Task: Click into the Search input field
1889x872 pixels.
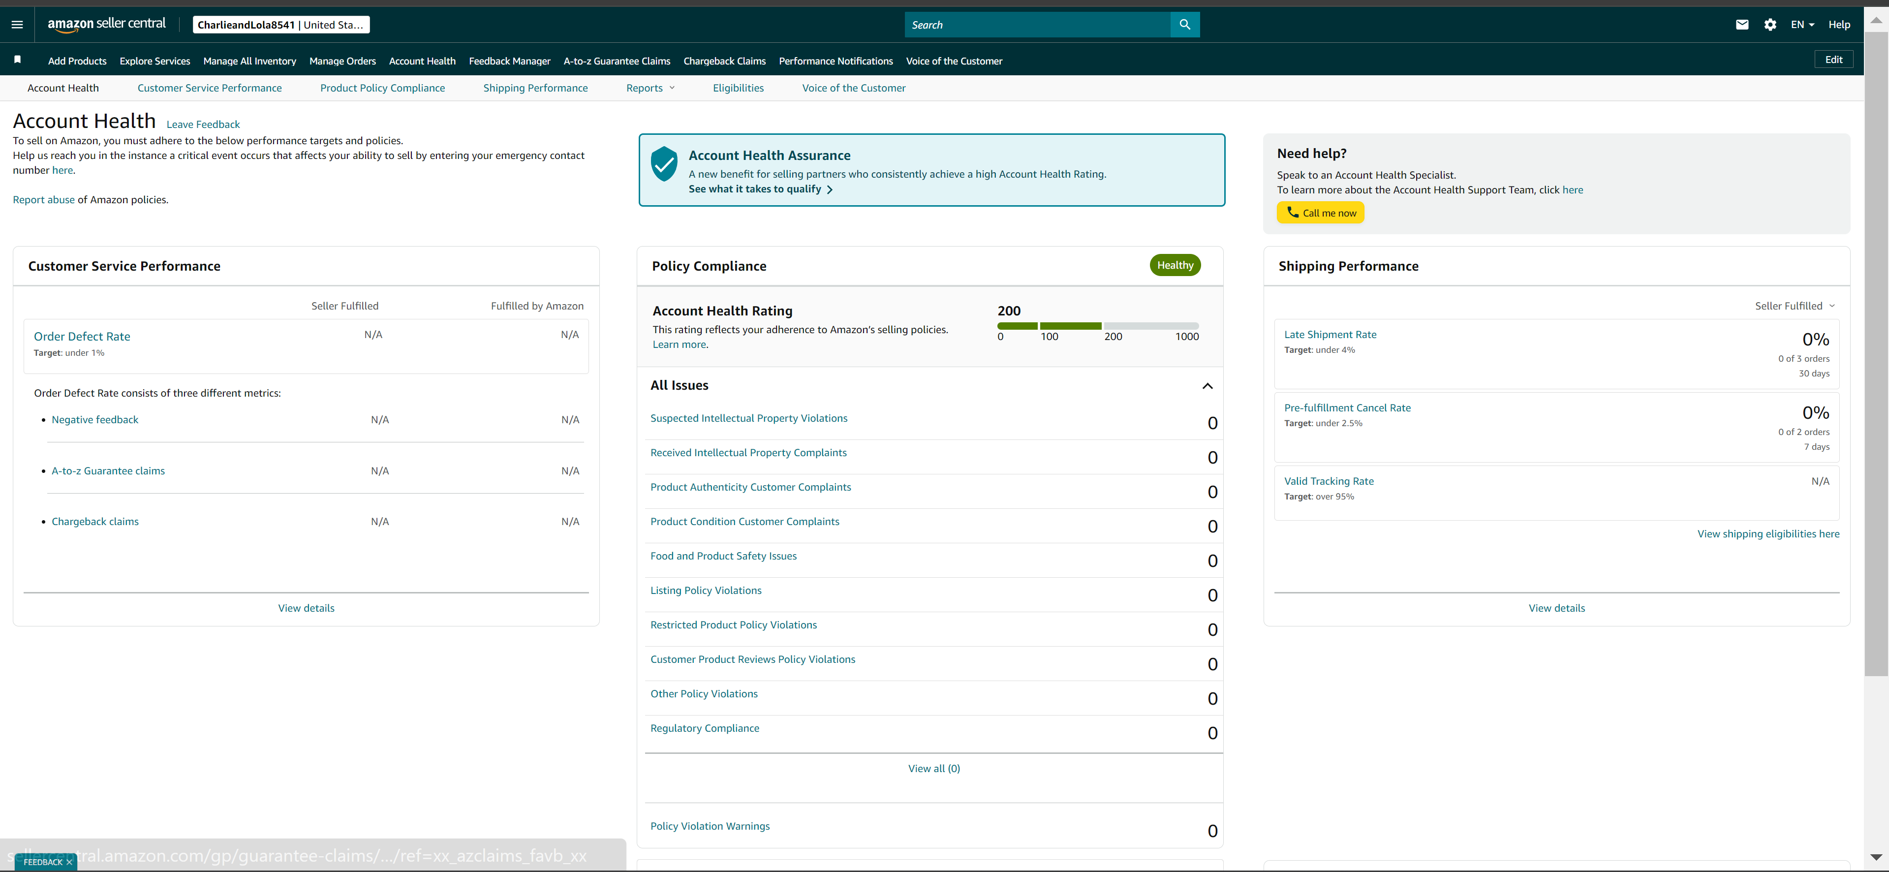Action: coord(1038,25)
